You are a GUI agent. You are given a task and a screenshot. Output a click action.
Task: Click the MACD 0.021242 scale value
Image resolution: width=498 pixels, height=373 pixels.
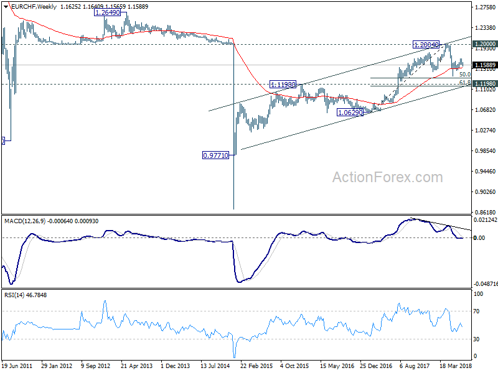point(486,220)
